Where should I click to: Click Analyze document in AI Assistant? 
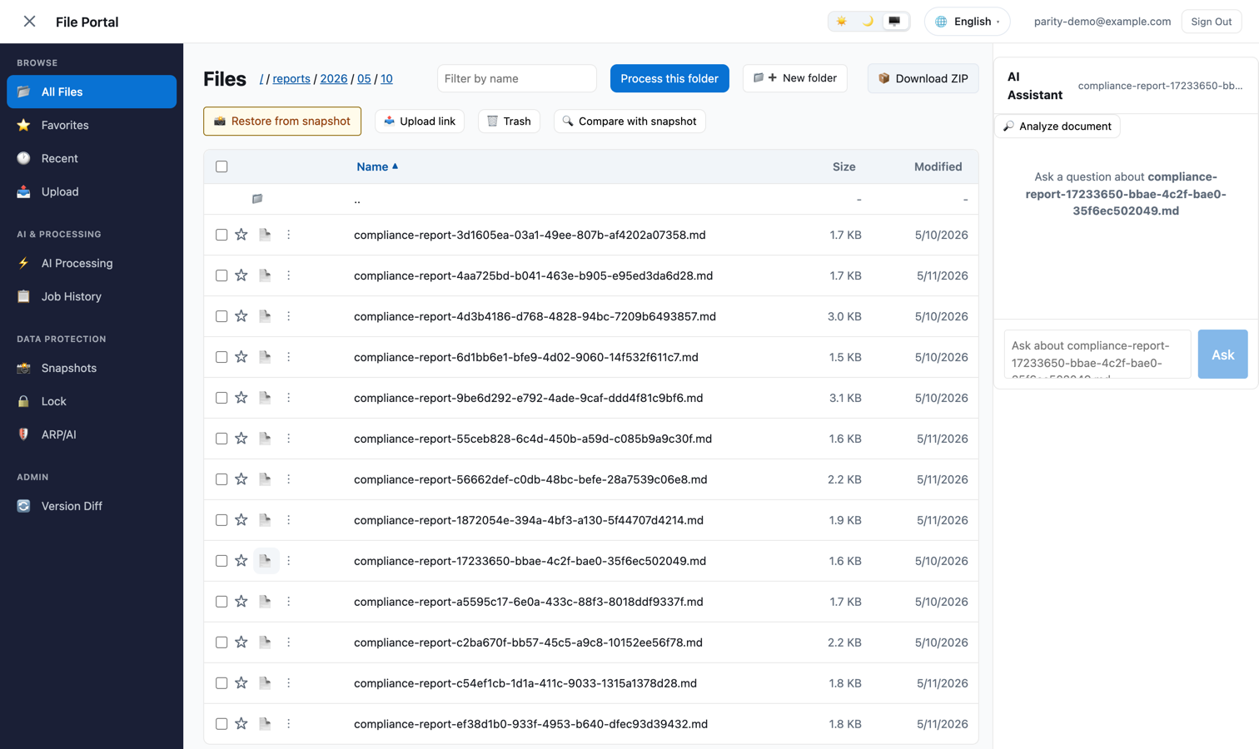[1057, 126]
